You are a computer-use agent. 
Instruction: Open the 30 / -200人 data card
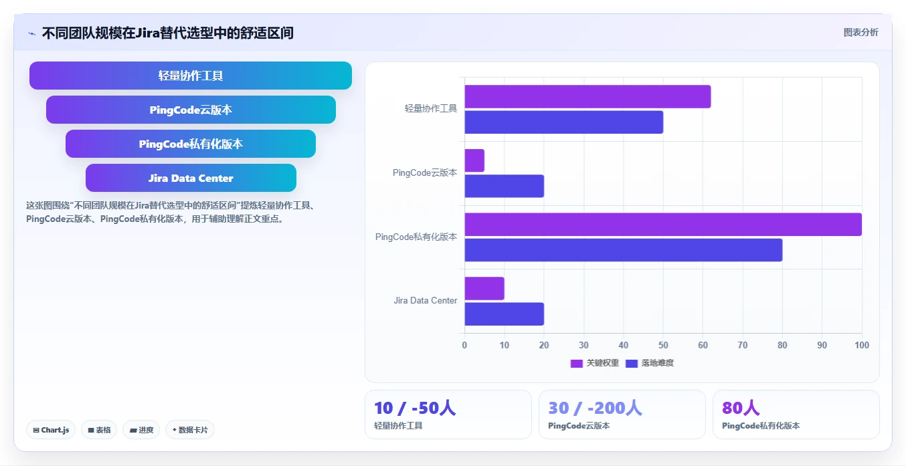(x=622, y=415)
